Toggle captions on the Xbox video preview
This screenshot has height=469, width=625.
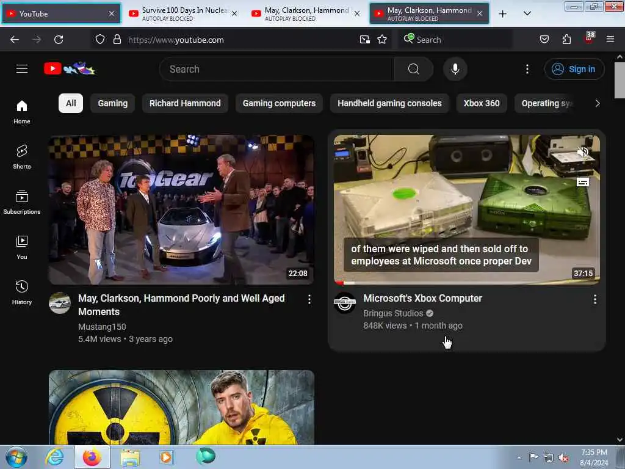[x=583, y=182]
